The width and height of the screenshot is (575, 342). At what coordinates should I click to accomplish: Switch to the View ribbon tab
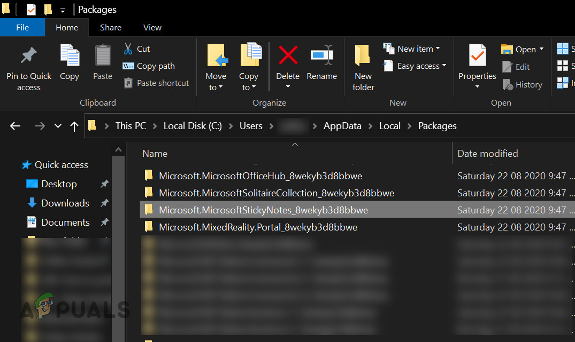coord(152,27)
